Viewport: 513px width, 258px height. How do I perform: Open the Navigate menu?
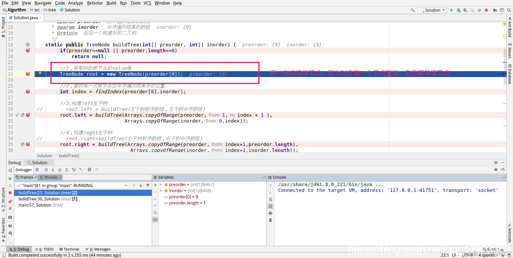pyautogui.click(x=43, y=3)
